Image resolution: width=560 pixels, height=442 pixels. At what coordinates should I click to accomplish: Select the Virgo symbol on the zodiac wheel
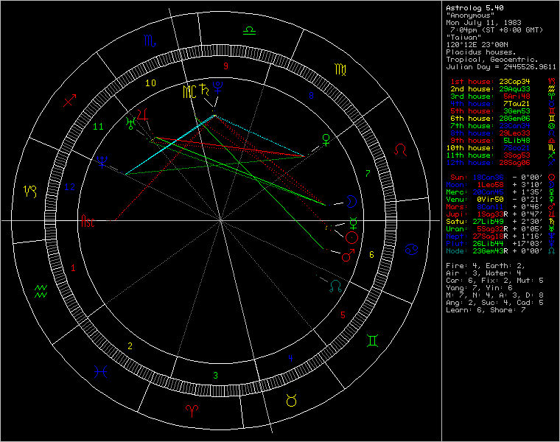coord(342,70)
